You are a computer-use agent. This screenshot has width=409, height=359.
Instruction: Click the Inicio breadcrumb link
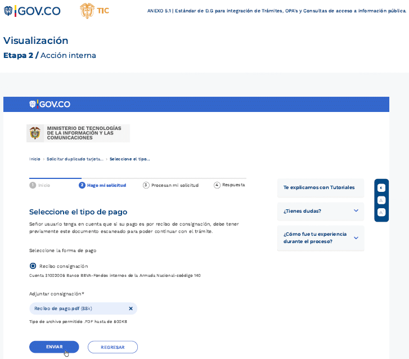(35, 159)
